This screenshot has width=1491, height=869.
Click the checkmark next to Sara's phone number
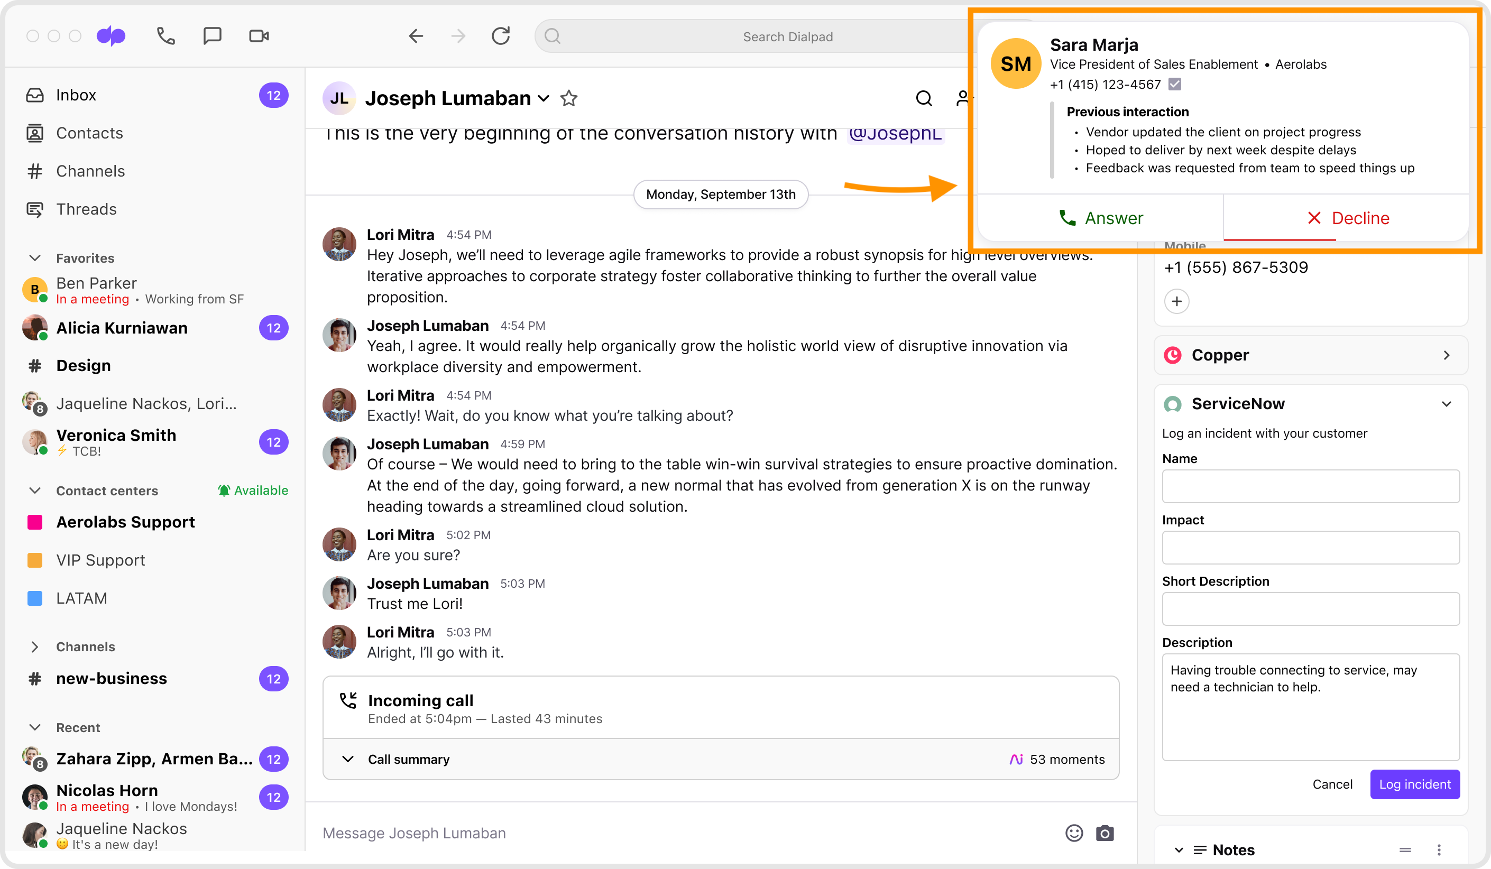pyautogui.click(x=1175, y=84)
